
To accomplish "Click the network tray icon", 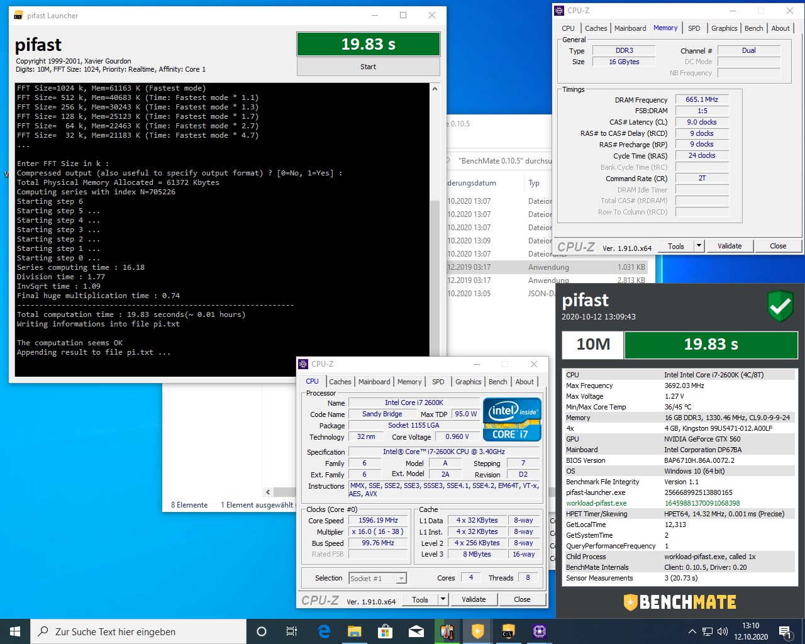I will point(708,631).
